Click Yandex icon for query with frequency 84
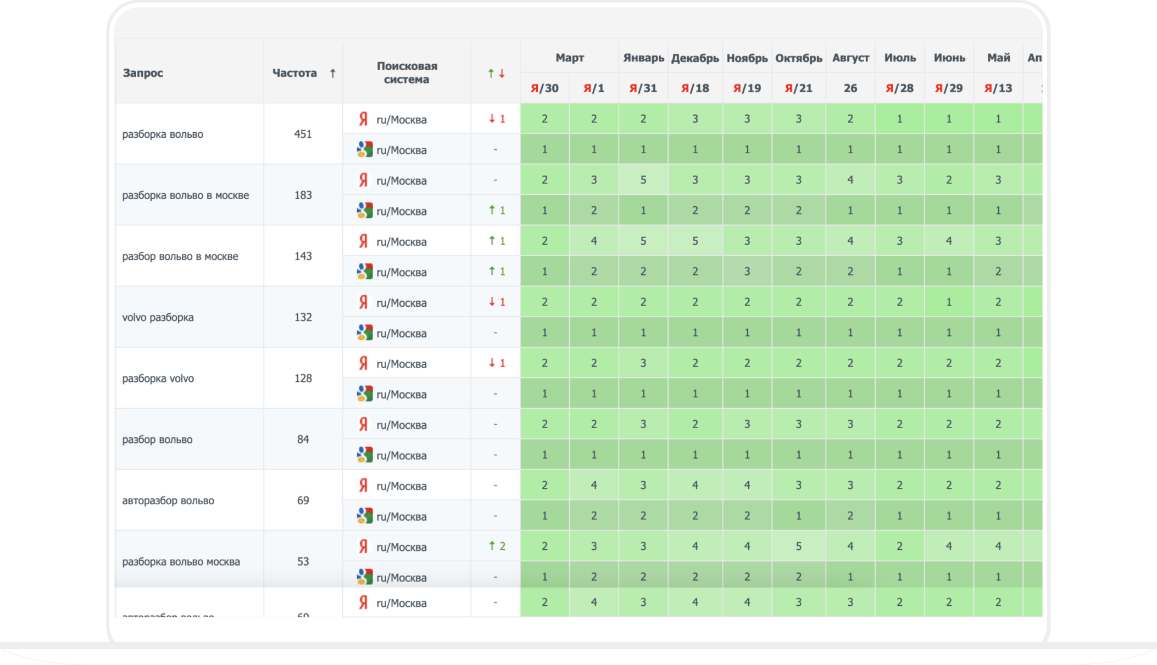The width and height of the screenshot is (1157, 665). 363,424
